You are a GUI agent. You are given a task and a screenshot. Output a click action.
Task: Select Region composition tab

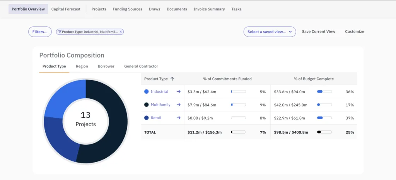[82, 66]
